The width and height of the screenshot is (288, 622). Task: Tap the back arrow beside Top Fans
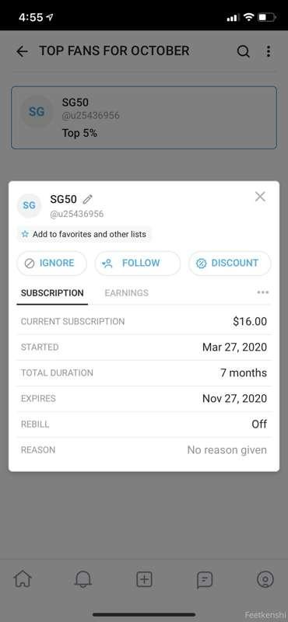pyautogui.click(x=23, y=51)
